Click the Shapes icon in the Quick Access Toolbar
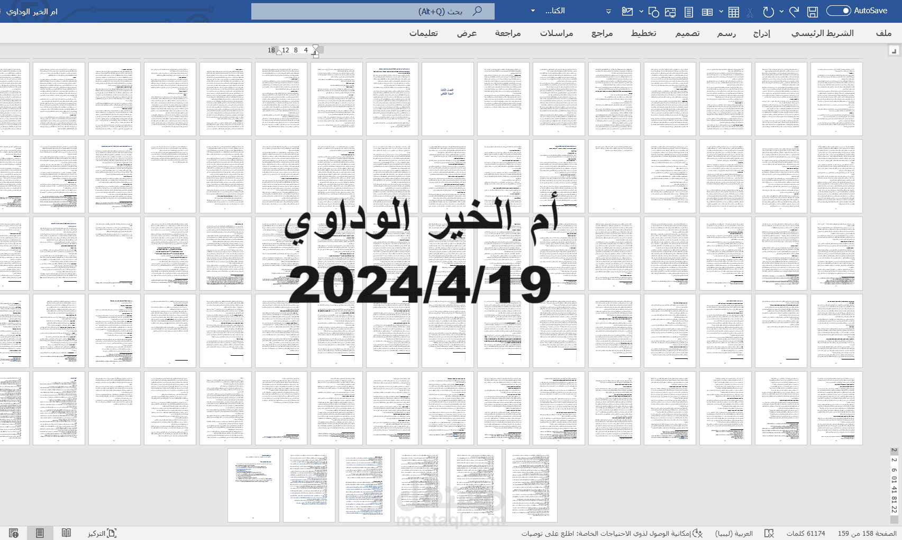Image resolution: width=902 pixels, height=540 pixels. [654, 11]
